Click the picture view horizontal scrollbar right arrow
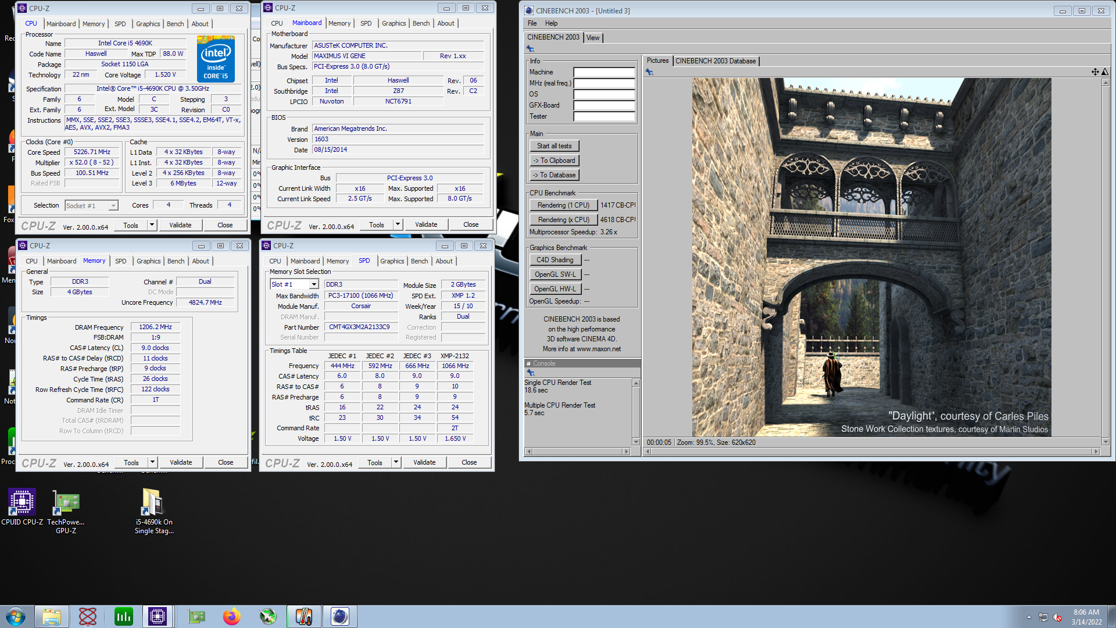 tap(1096, 452)
